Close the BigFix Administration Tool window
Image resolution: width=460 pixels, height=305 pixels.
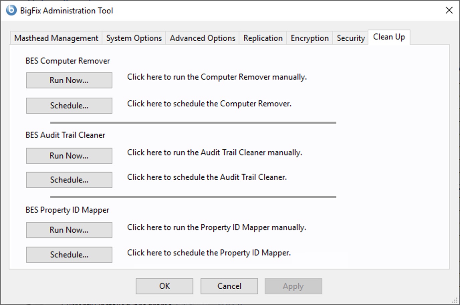tap(449, 10)
